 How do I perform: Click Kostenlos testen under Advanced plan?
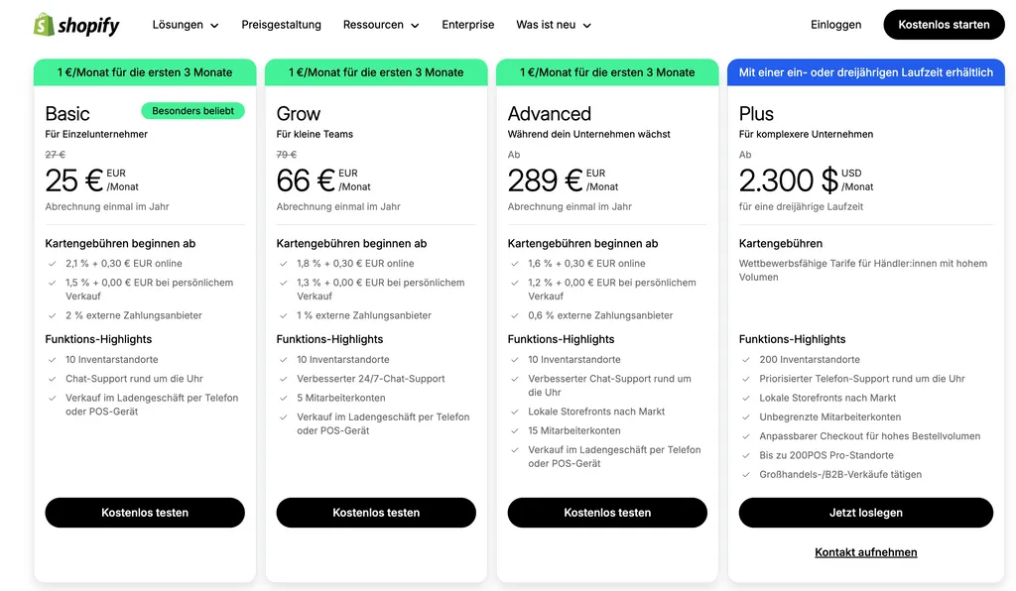(607, 513)
